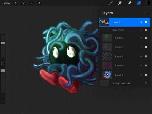Go back to Gallery

[7, 3]
